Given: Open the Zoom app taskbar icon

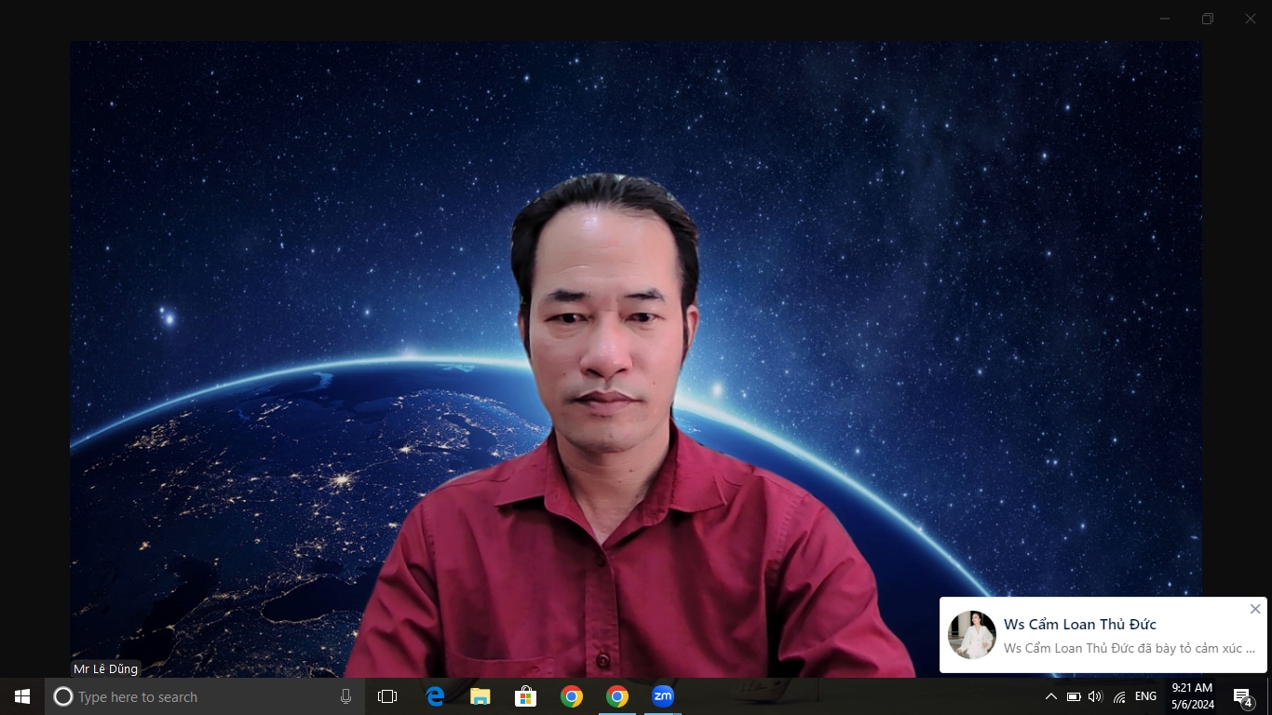Looking at the screenshot, I should click(662, 696).
